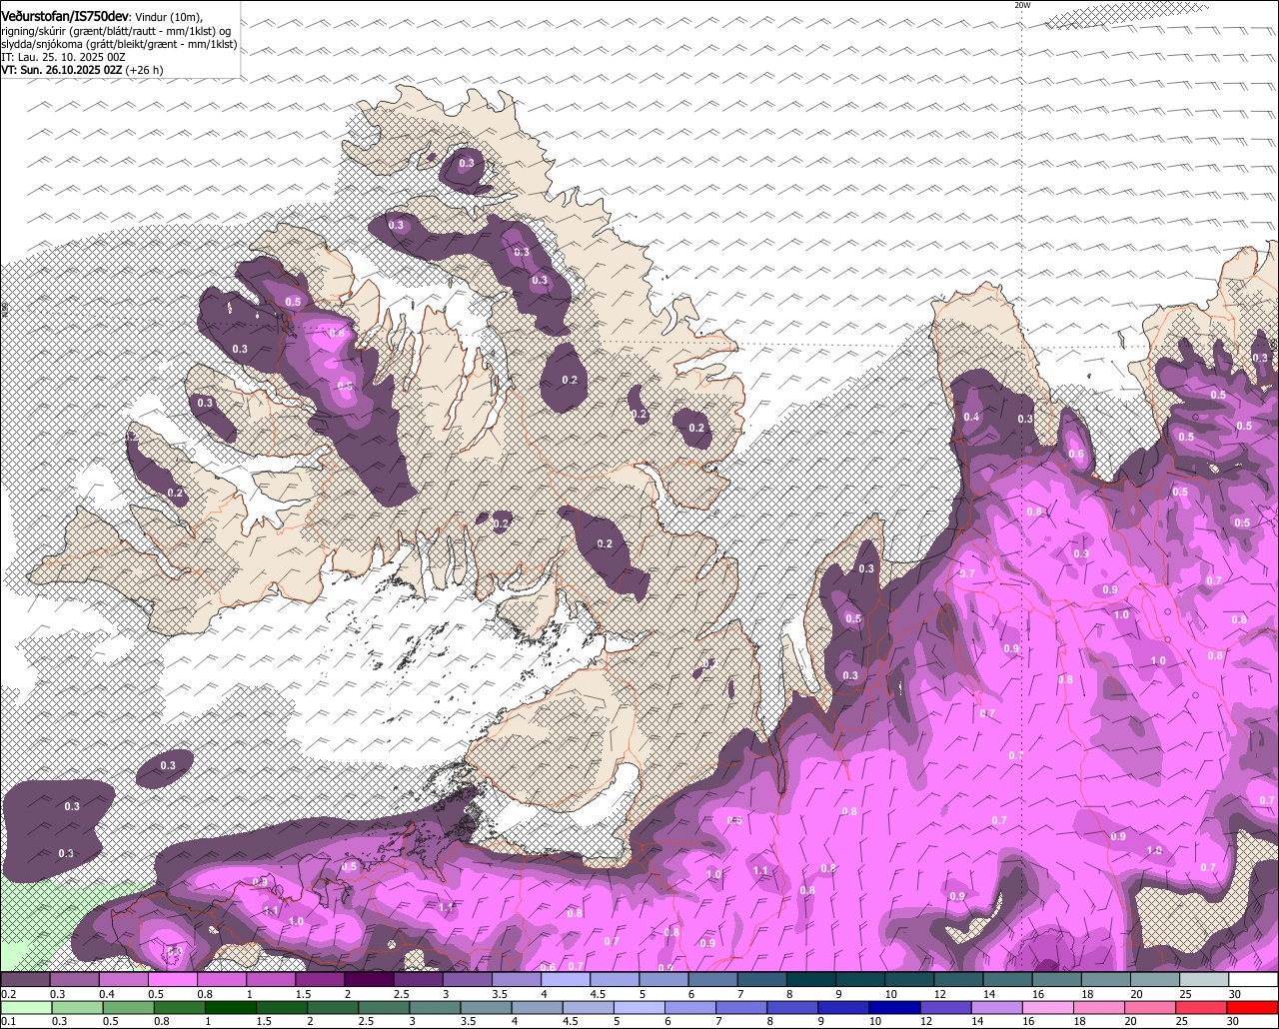Viewport: 1279px width, 1029px height.
Task: Click the 0.4 precipitation value on the map
Action: (x=971, y=417)
